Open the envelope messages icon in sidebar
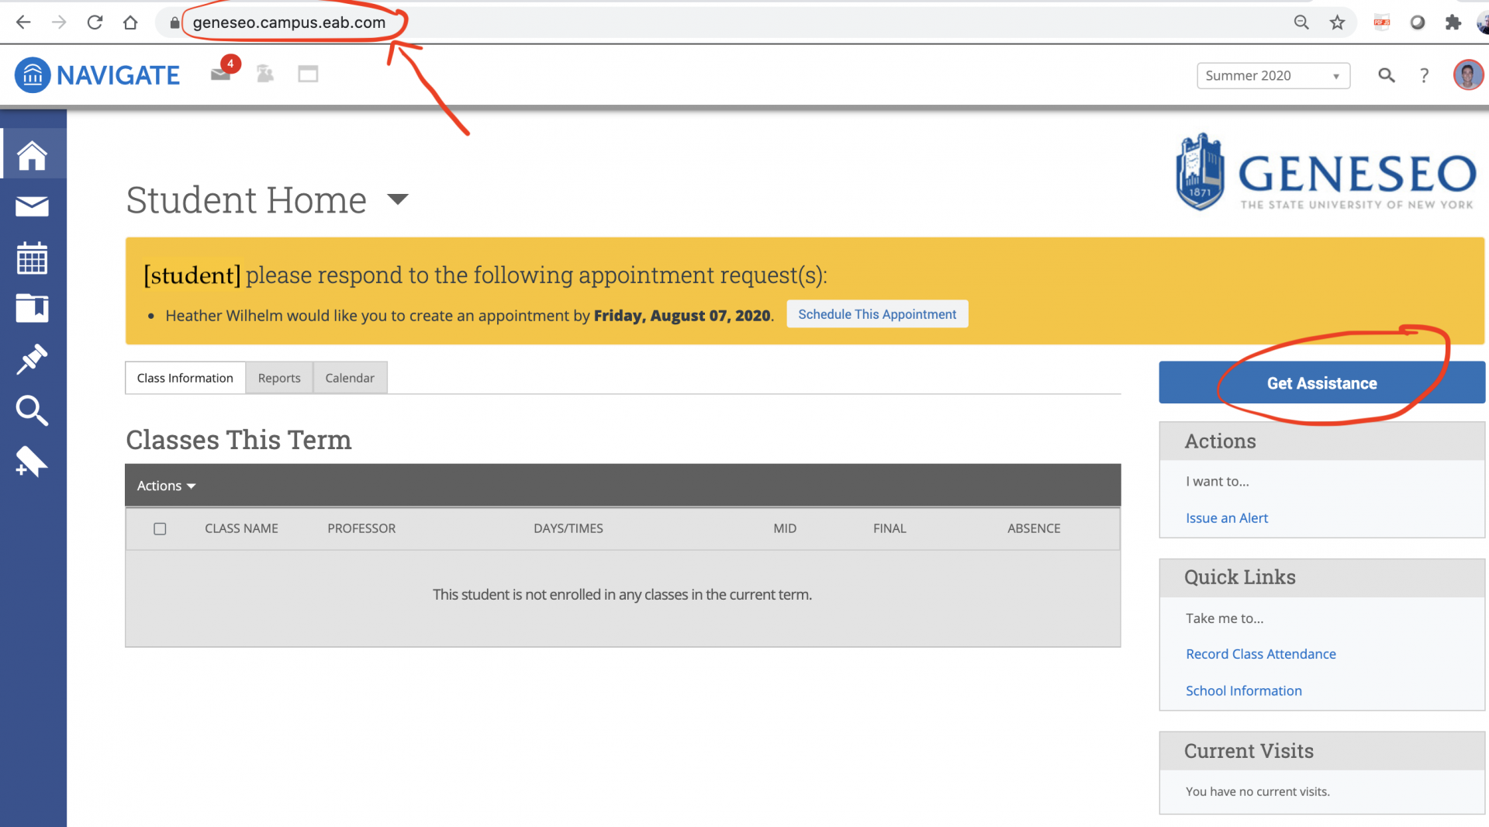Image resolution: width=1489 pixels, height=827 pixels. click(x=32, y=206)
